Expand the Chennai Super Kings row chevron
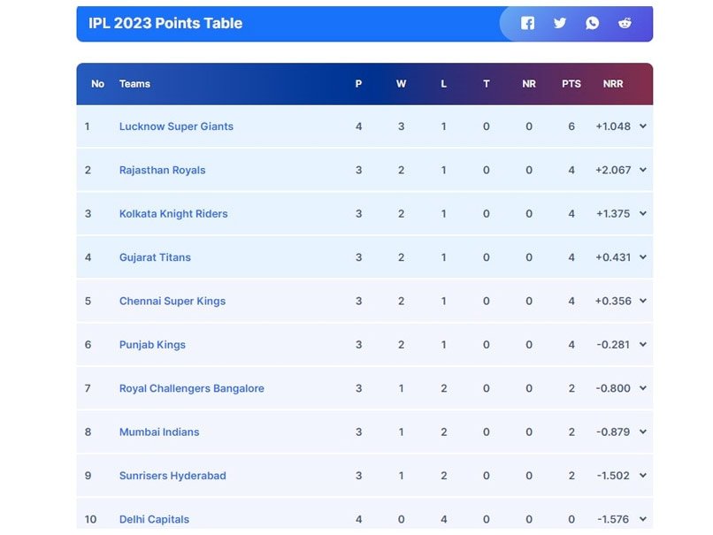Image resolution: width=713 pixels, height=535 pixels. pos(643,301)
